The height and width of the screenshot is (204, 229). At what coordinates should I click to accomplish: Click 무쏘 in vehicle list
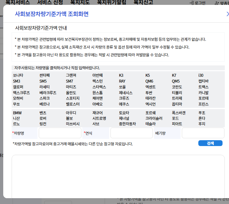pyautogui.click(x=16, y=104)
